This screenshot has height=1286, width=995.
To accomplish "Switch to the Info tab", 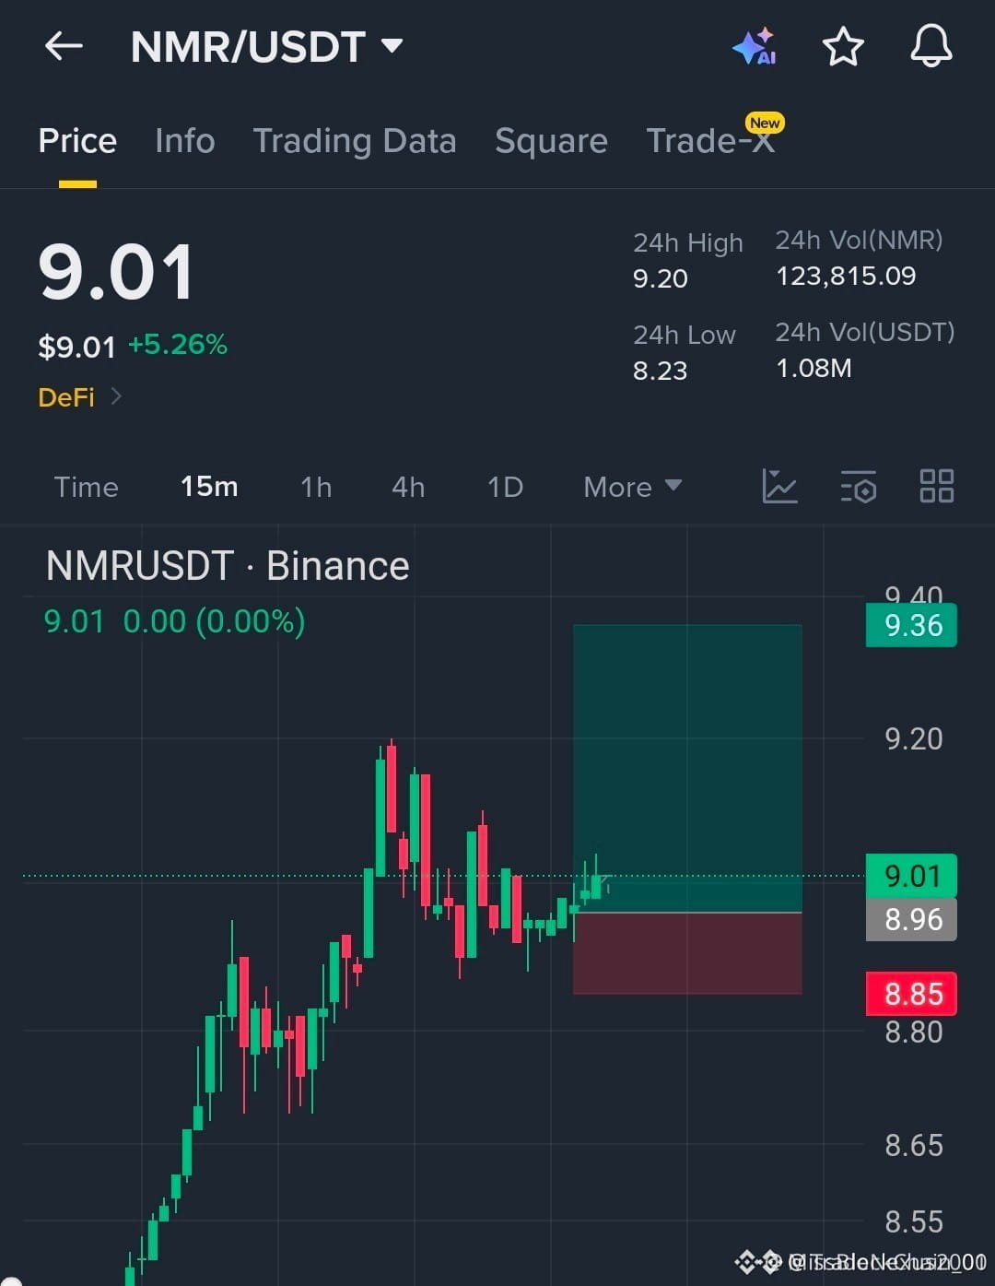I will (185, 141).
